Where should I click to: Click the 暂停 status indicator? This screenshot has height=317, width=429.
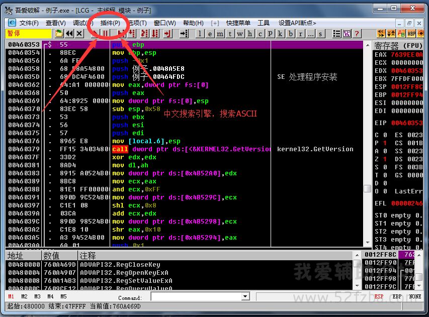point(29,33)
